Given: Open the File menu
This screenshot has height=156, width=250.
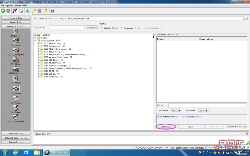Looking at the screenshot, I should 2,5.
